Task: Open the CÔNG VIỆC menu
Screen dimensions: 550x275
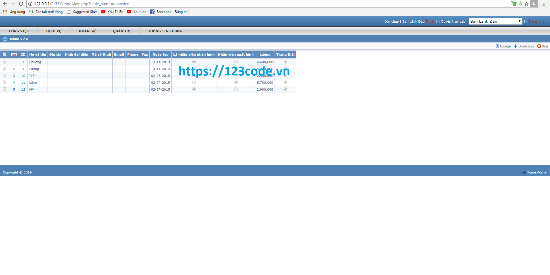Action: (19, 31)
